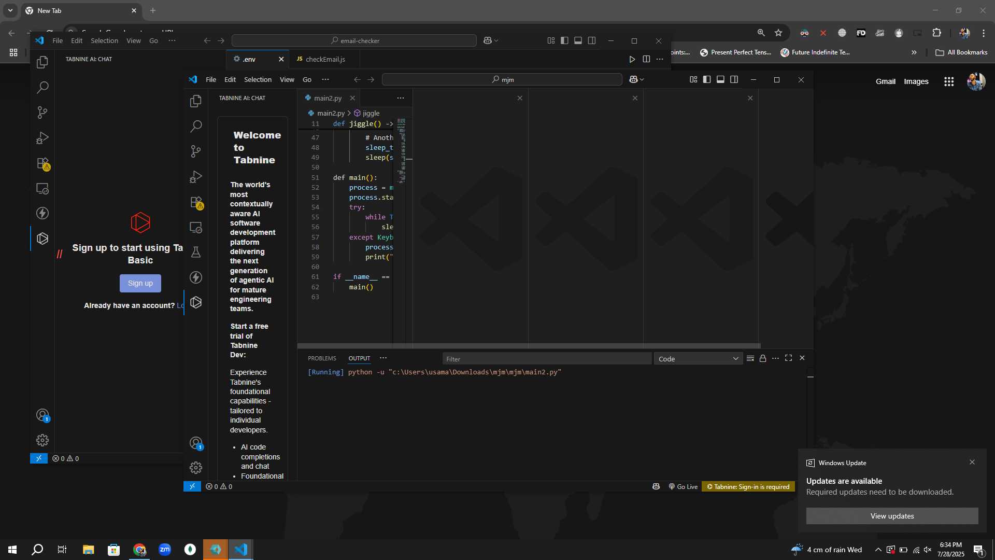Clear output in mjm Output panel
The image size is (995, 560).
750,358
